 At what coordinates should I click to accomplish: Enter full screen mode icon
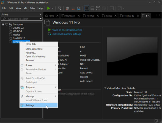pos(98,8)
